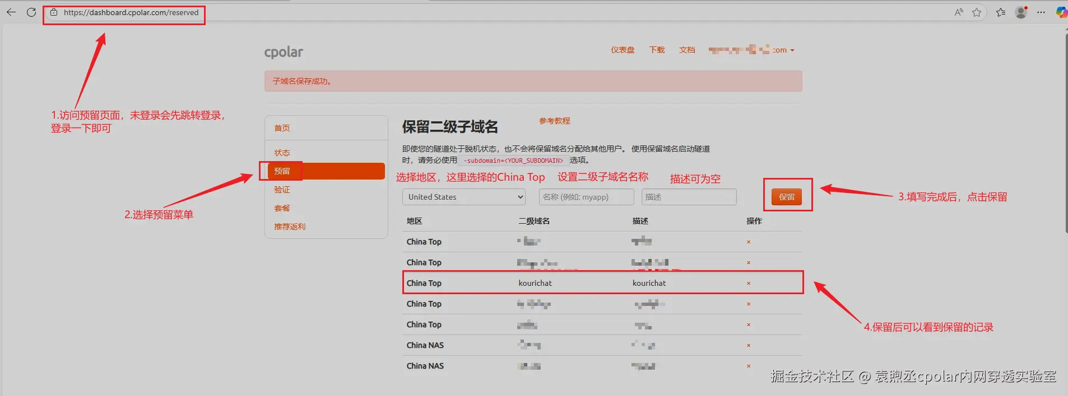Click the 描述 column header
This screenshot has width=1068, height=396.
pos(640,221)
